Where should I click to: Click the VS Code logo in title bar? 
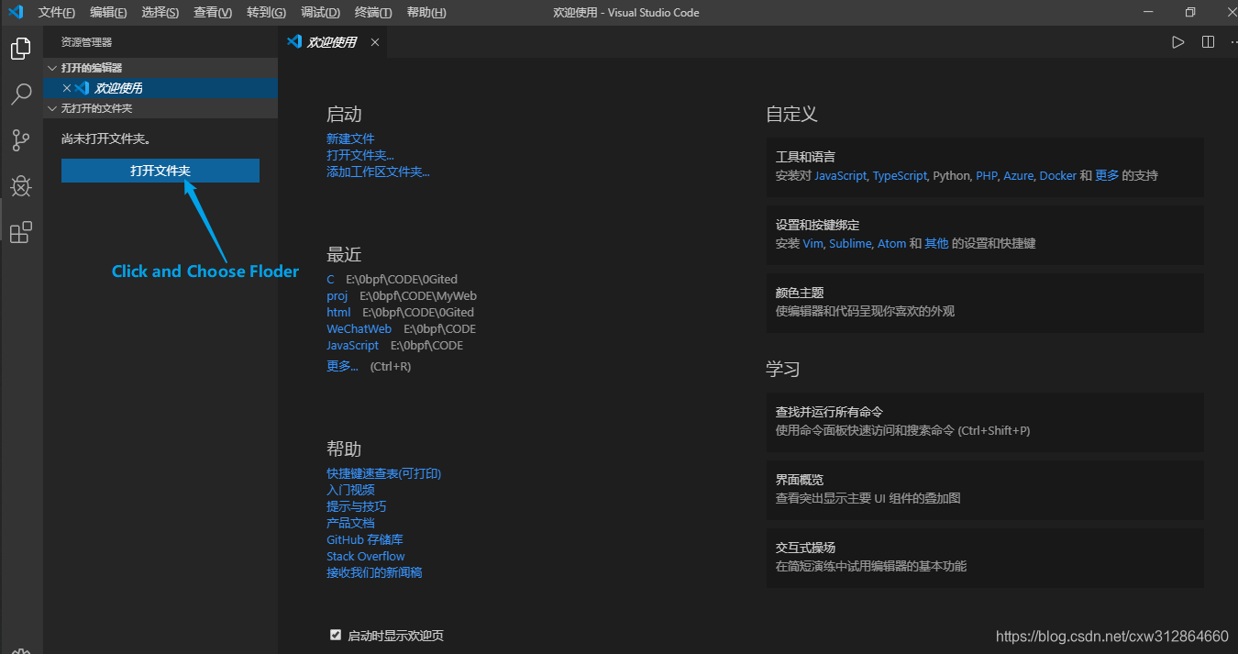pos(16,12)
